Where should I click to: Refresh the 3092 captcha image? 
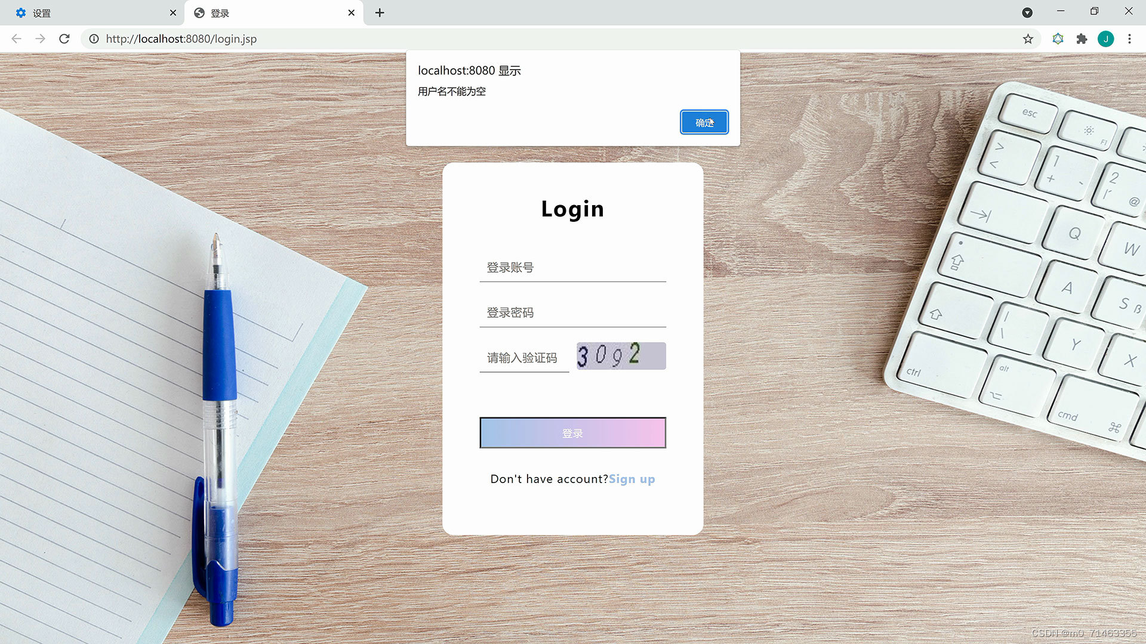click(x=621, y=356)
